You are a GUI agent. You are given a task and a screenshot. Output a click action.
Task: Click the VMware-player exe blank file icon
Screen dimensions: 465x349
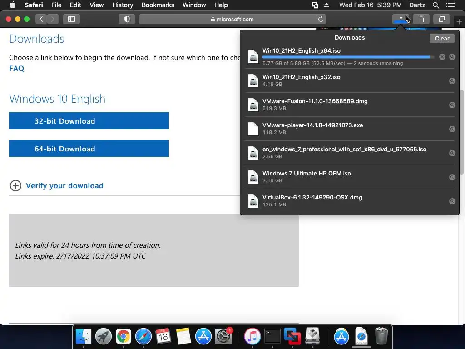(253, 129)
